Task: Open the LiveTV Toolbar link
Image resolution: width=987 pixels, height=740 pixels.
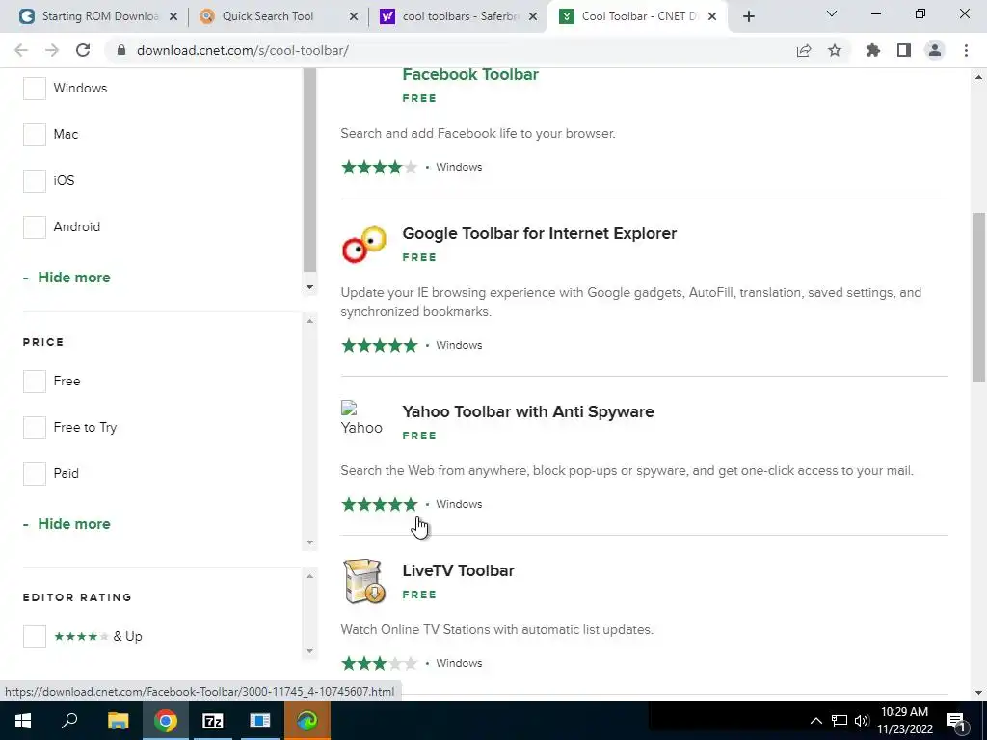Action: click(x=458, y=570)
